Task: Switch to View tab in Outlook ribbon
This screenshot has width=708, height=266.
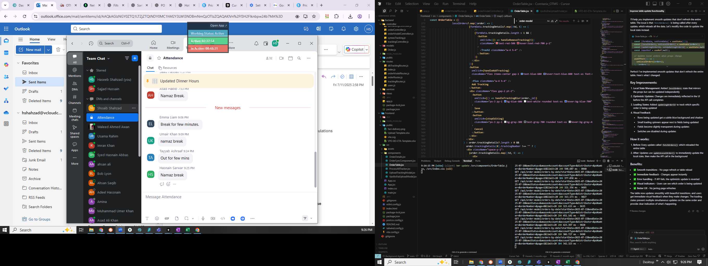Action: tap(51, 39)
